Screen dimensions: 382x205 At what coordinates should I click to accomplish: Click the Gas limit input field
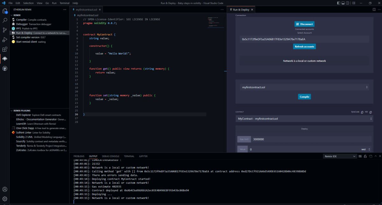(311, 139)
